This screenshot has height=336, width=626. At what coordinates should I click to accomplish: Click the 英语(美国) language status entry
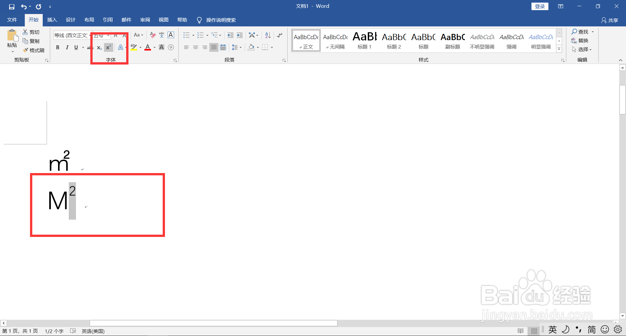[93, 331]
